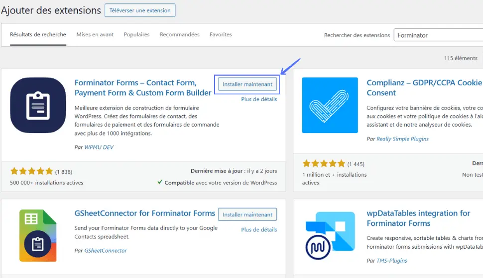The height and width of the screenshot is (278, 483).
Task: Click GSheetConnector description Send your Forminator Forms data
Action: tap(146, 232)
